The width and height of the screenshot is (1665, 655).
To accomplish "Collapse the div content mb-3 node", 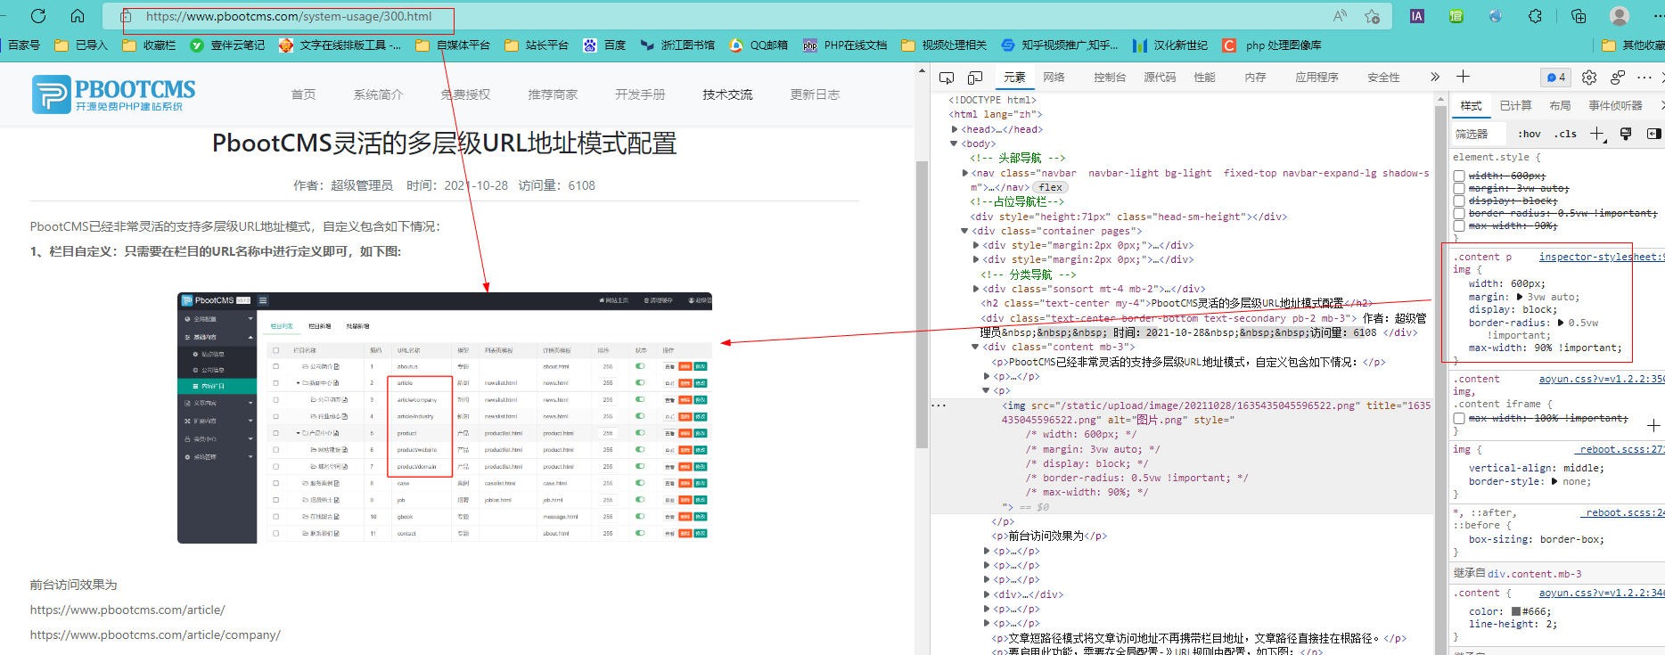I will 976,347.
